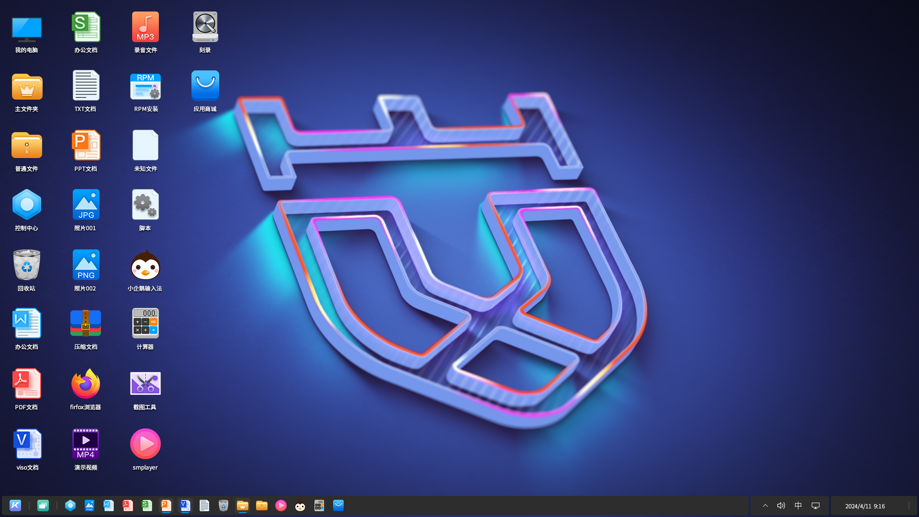
Task: Expand the system tray hidden icons arrow
Action: 765,506
